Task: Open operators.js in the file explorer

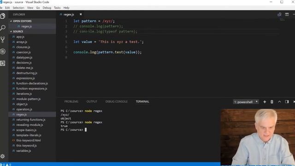Action: coord(24,109)
